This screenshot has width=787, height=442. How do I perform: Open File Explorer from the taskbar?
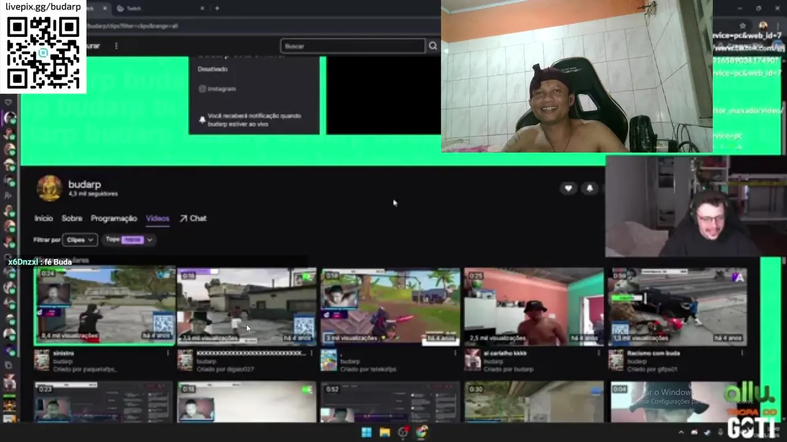(385, 432)
